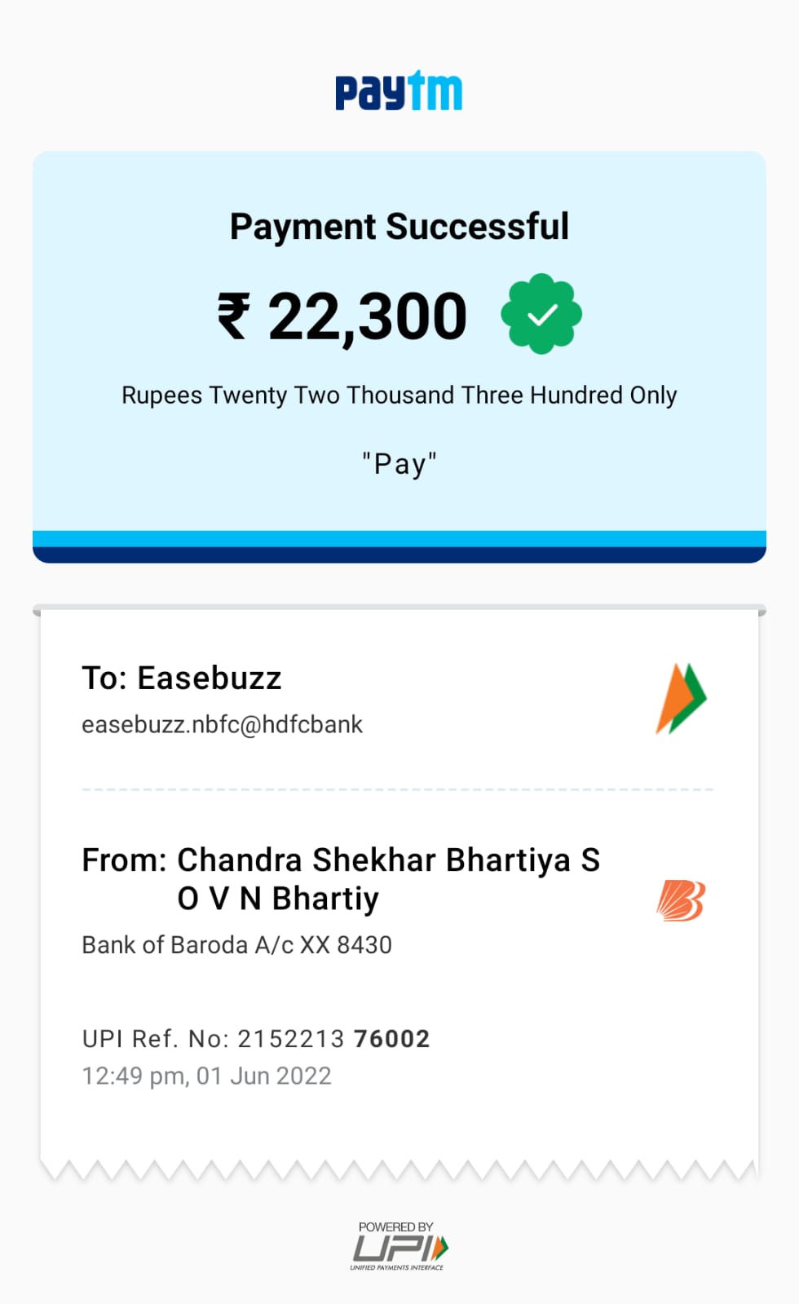The image size is (799, 1304).
Task: Tap the To: Easebuzz recipient name
Action: click(x=182, y=678)
